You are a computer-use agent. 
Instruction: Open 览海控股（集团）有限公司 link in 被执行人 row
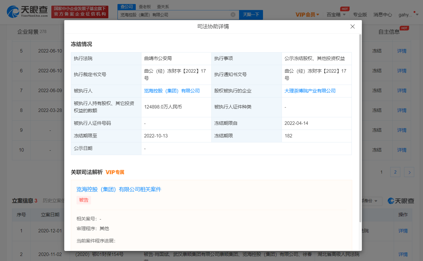click(172, 91)
